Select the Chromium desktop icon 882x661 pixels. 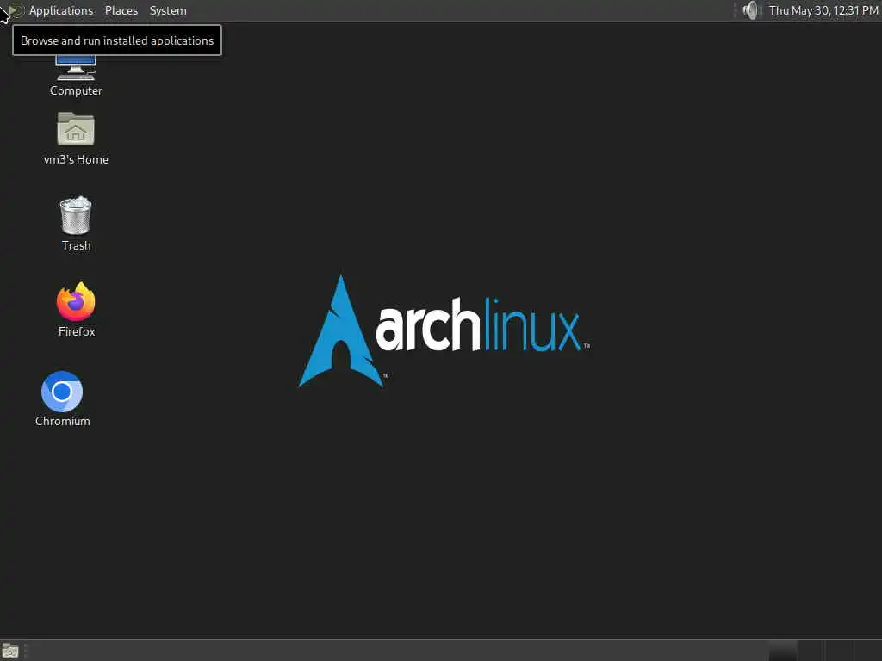click(62, 399)
